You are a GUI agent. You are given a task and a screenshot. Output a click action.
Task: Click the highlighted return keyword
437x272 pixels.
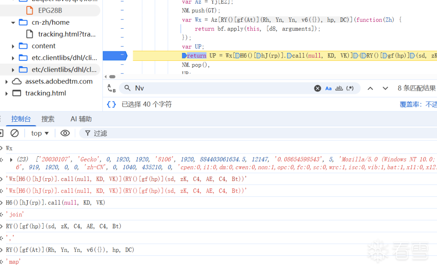click(197, 56)
